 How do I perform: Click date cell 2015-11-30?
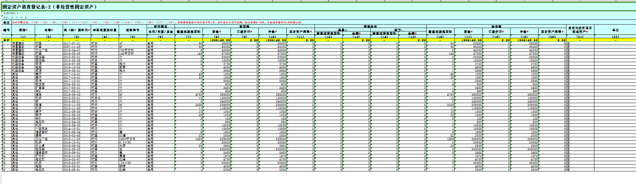point(77,105)
